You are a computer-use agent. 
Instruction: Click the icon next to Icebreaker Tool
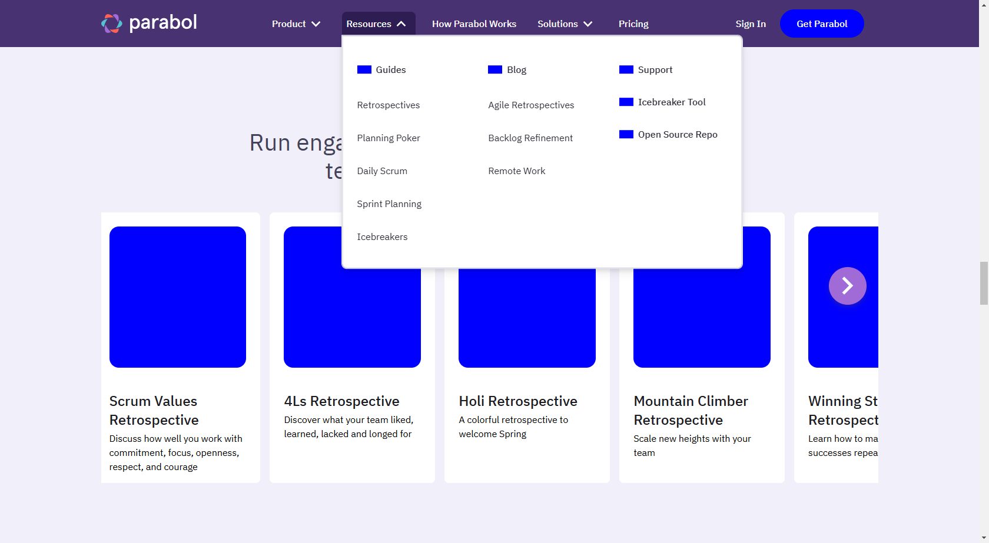626,102
